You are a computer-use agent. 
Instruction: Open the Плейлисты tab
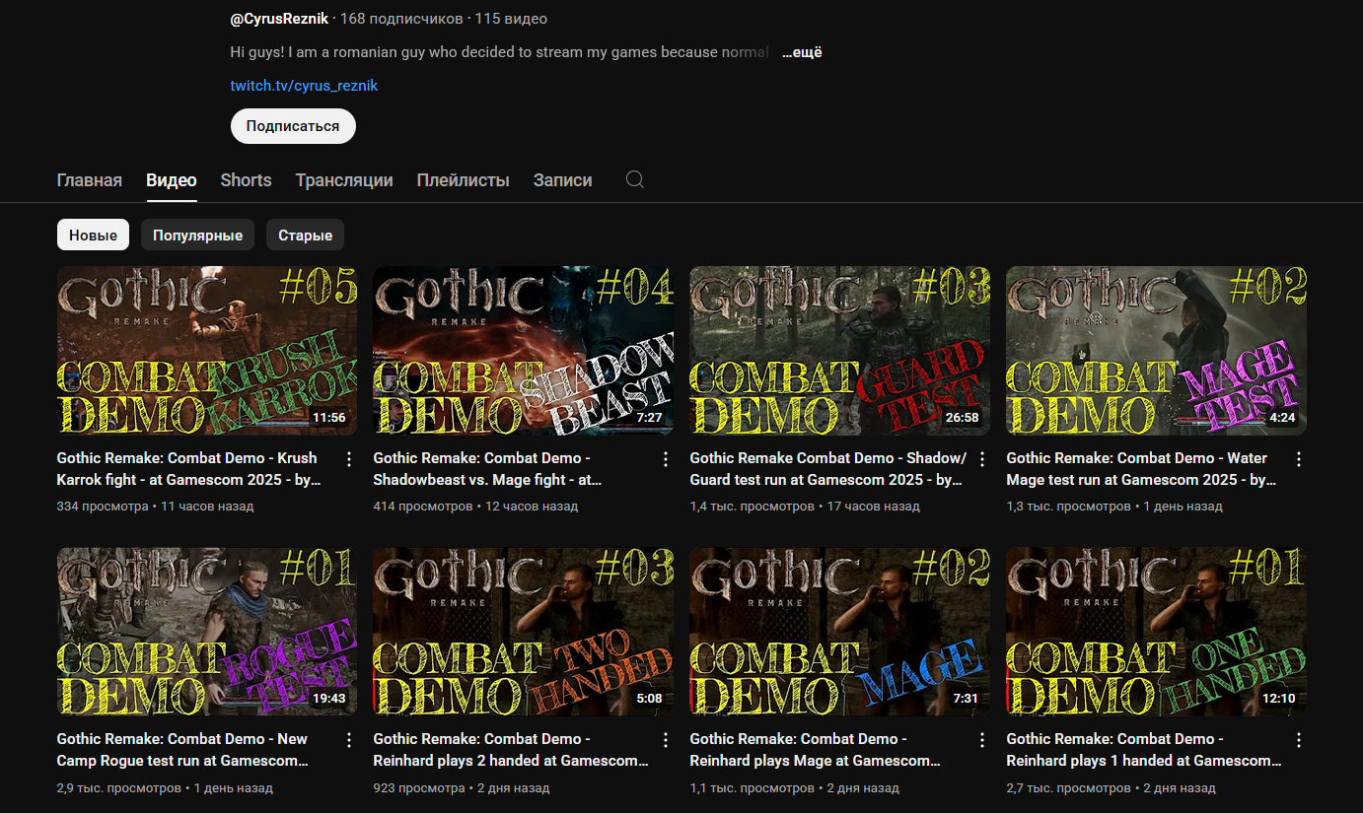click(464, 180)
